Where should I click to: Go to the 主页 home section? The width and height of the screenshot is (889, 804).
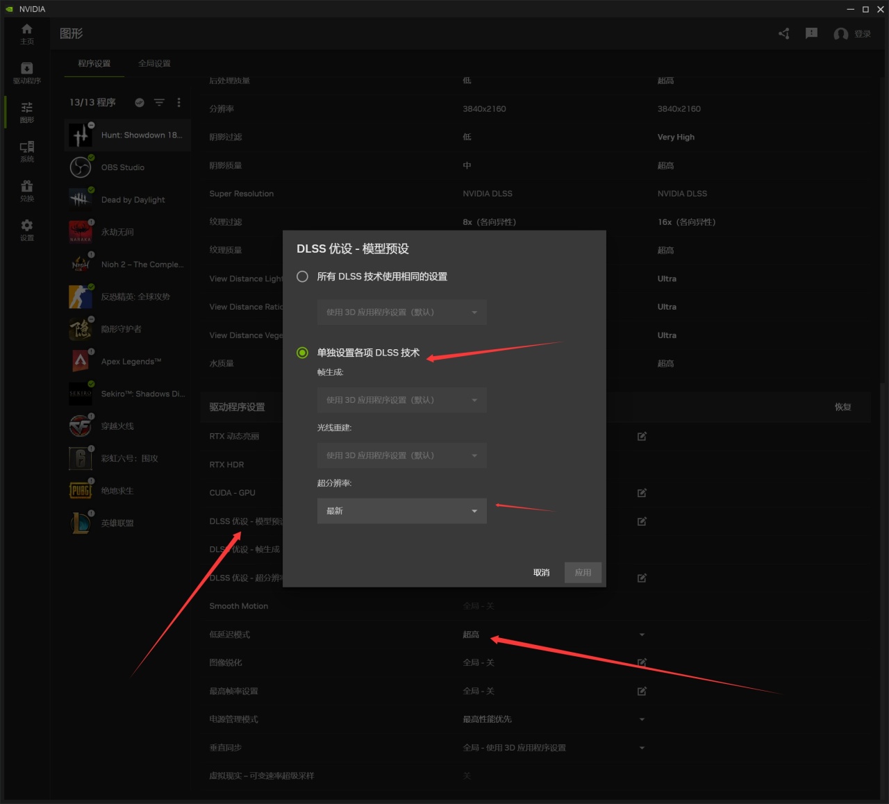point(26,33)
